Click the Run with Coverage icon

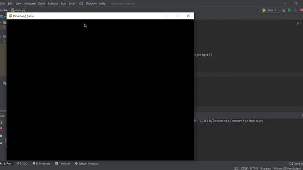(x=295, y=10)
